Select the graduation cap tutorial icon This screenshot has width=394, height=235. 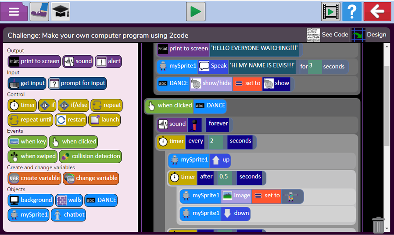[61, 11]
